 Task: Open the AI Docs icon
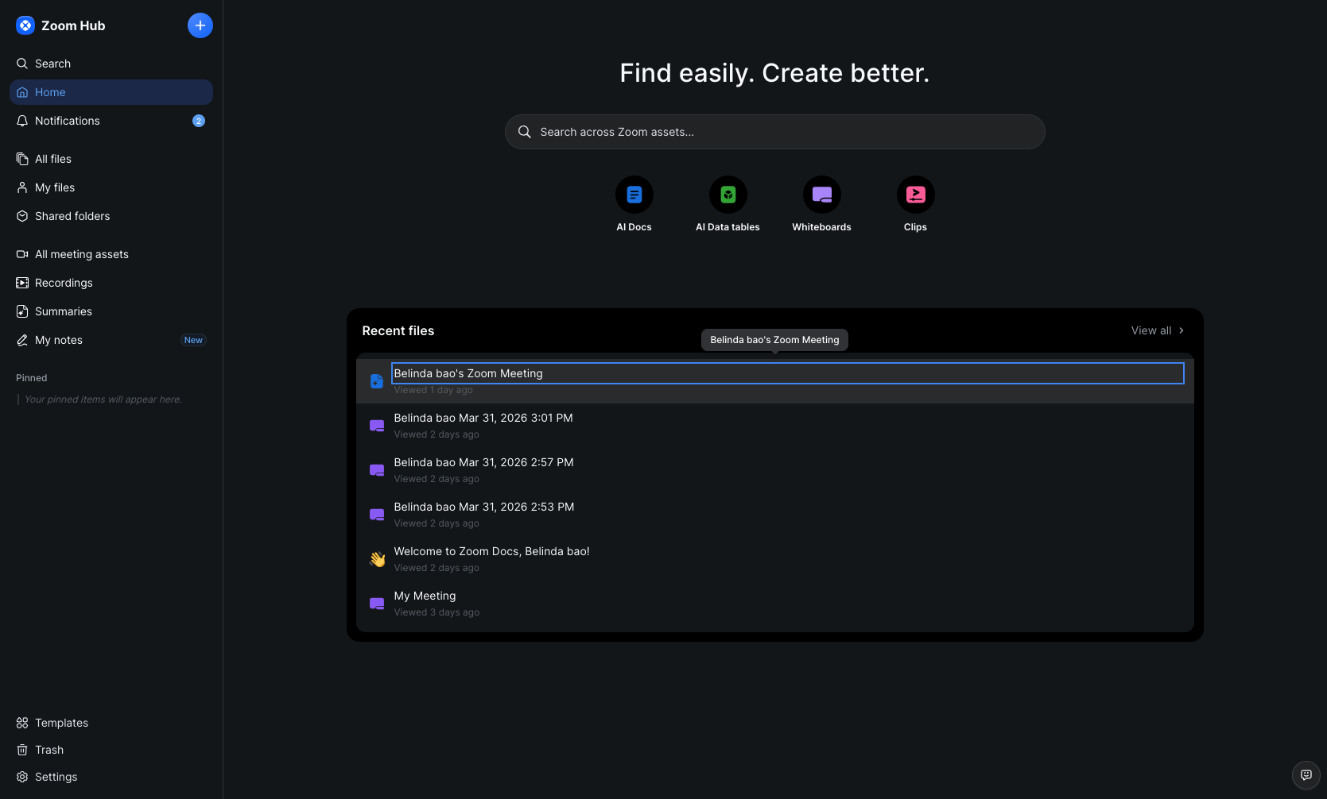pyautogui.click(x=634, y=195)
